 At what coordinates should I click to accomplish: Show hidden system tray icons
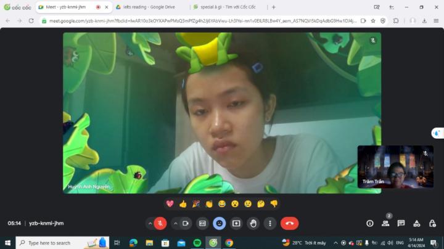click(x=335, y=243)
